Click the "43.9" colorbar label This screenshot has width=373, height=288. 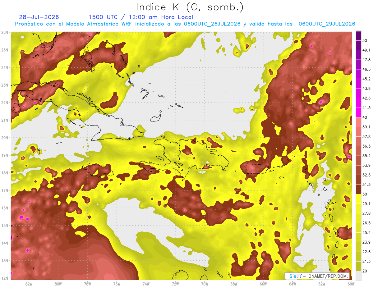[366, 89]
